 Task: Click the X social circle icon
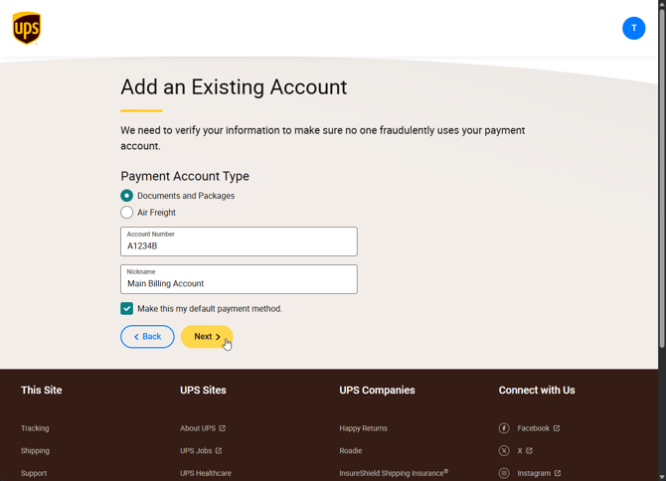tap(504, 450)
